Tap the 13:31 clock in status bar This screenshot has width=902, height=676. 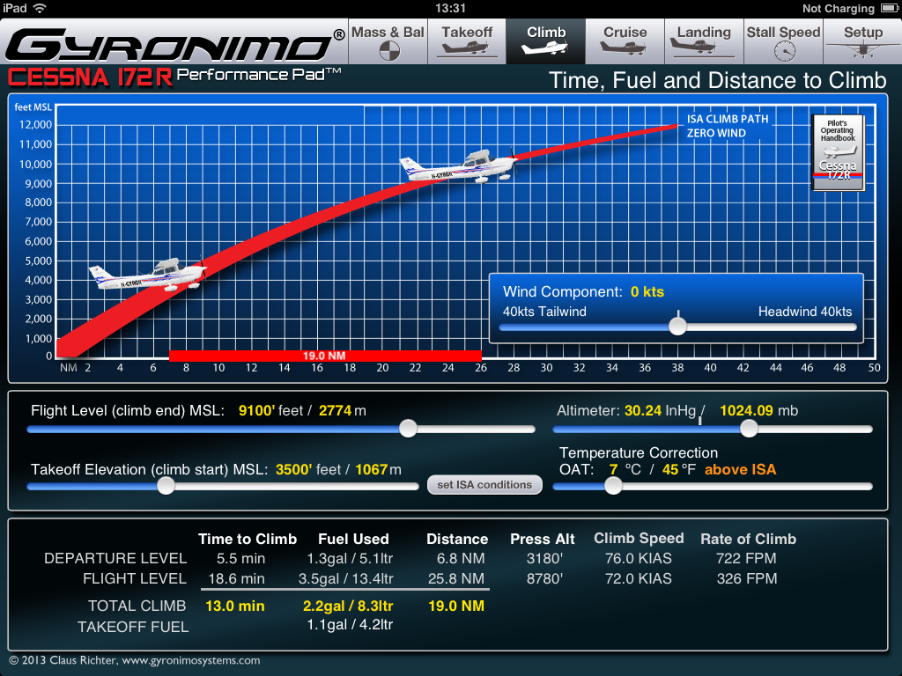pyautogui.click(x=450, y=8)
